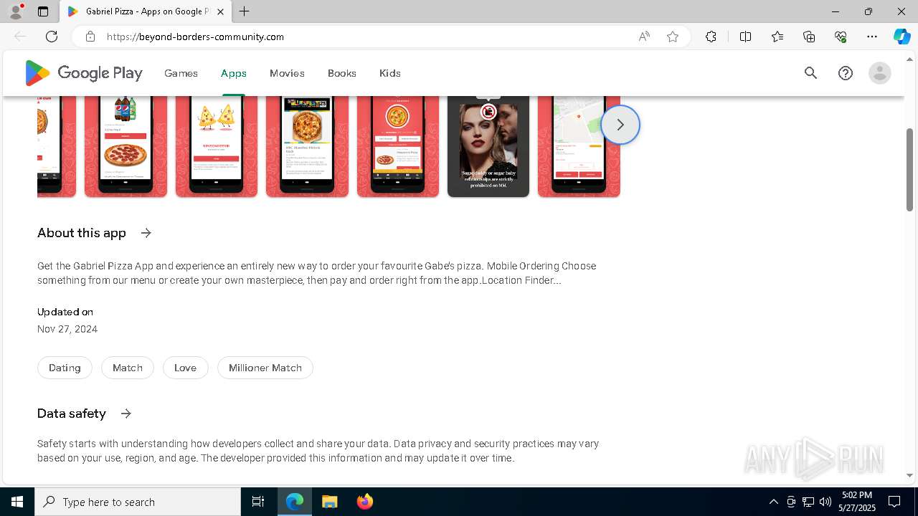Open the account avatar menu
918x516 pixels.
click(879, 73)
